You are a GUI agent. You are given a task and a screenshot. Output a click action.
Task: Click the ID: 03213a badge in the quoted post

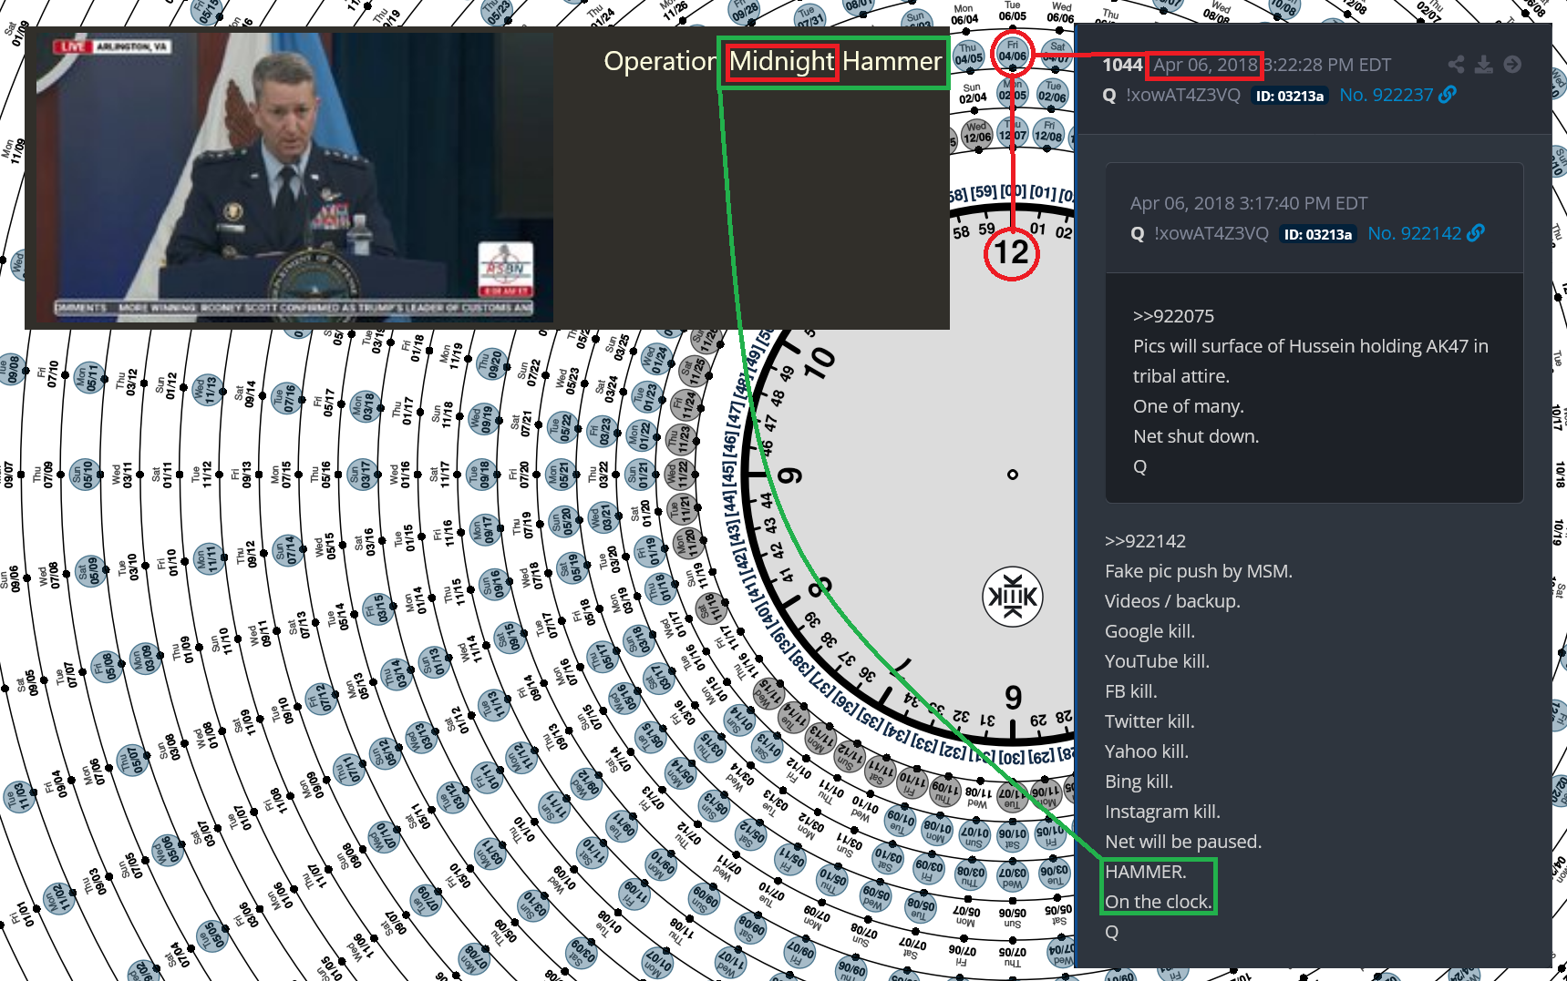(1318, 234)
